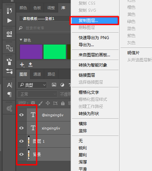Screen dimensions: 152x171
Task: Hide the @xingxing6v text layer
Action: coord(21,115)
